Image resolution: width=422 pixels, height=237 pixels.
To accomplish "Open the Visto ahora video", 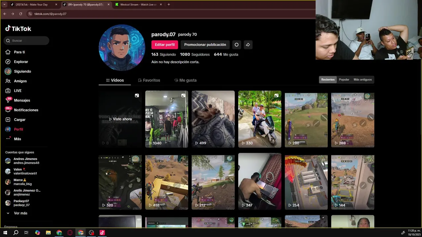I will 120,119.
